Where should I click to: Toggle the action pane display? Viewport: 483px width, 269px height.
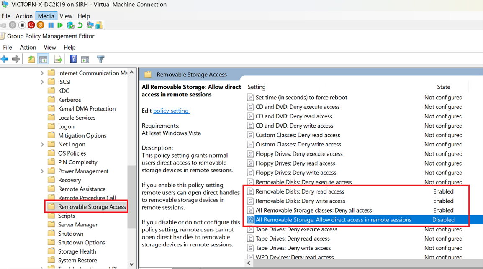coord(85,59)
